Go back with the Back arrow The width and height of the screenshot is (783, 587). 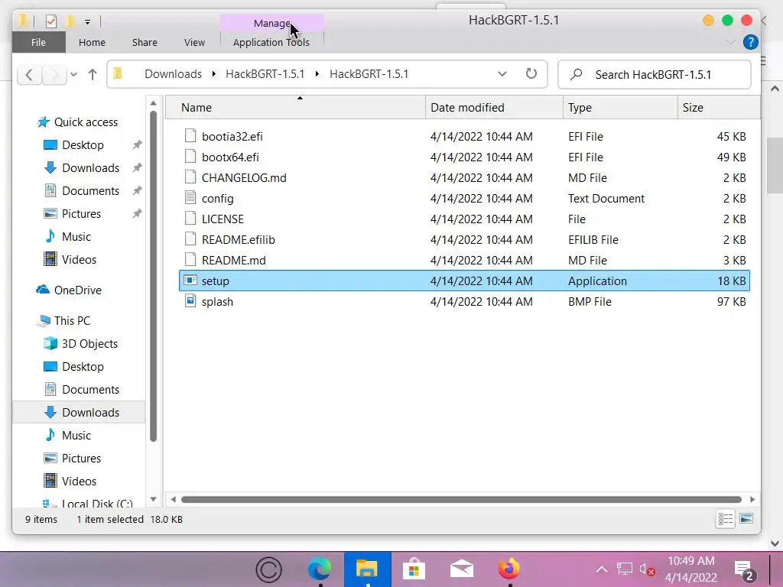tap(29, 75)
